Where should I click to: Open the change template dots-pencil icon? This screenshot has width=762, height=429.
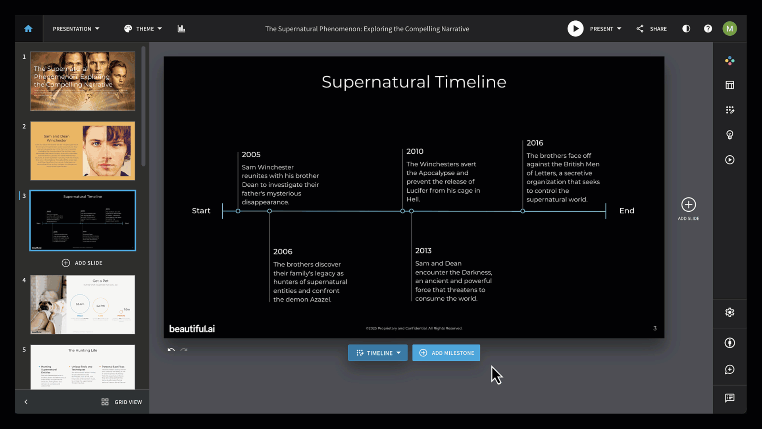[729, 110]
